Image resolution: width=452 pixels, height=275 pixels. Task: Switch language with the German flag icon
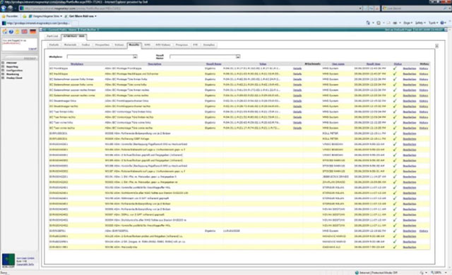tap(33, 32)
